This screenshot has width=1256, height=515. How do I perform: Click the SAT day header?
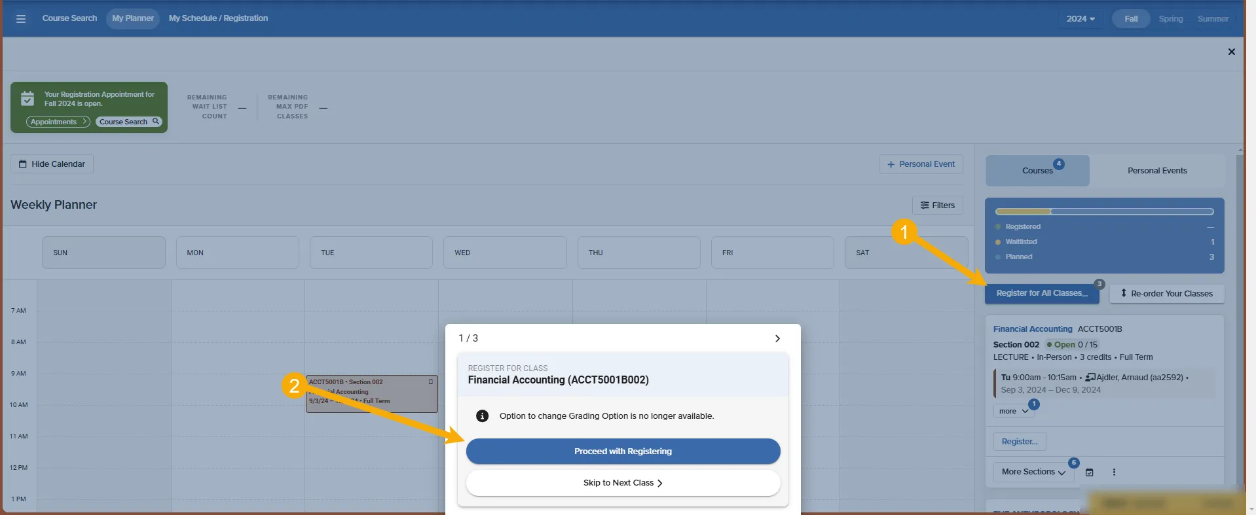[906, 253]
